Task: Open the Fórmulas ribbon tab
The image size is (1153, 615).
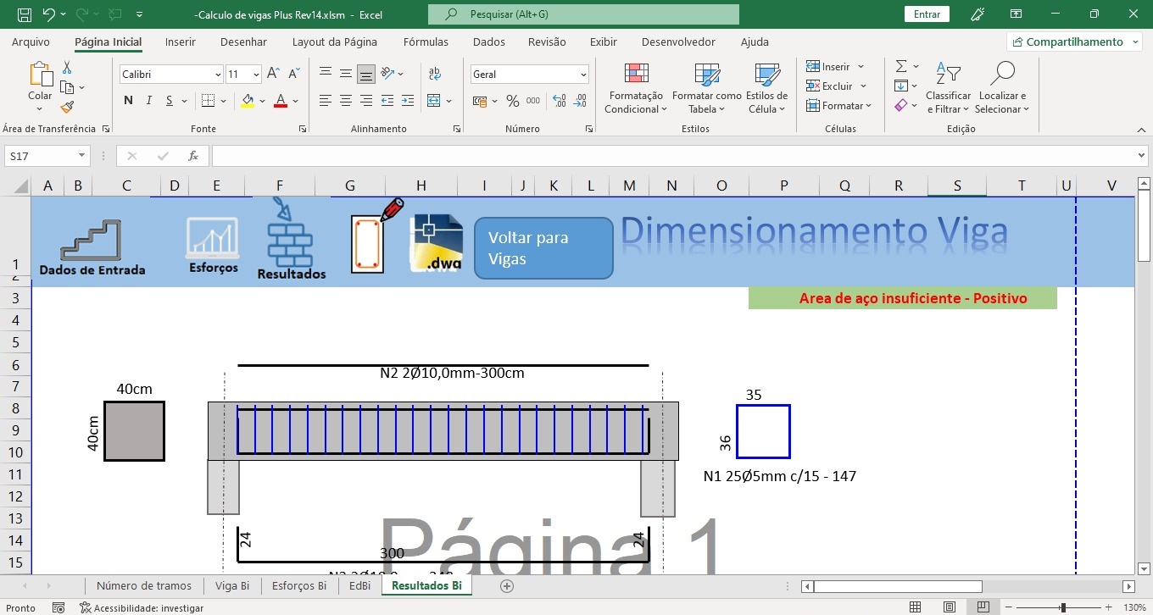Action: coord(426,42)
